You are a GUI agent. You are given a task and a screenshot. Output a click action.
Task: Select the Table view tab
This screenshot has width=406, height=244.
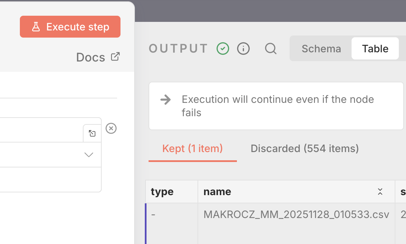[375, 49]
